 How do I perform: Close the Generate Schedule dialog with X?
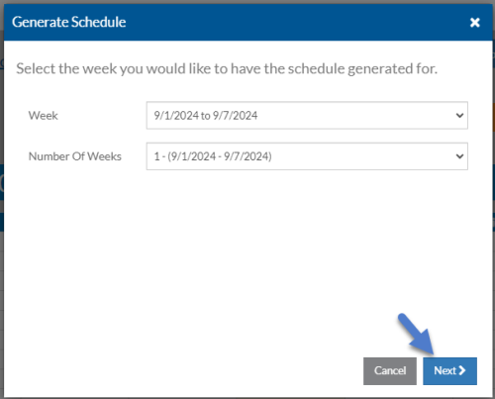[x=474, y=23]
